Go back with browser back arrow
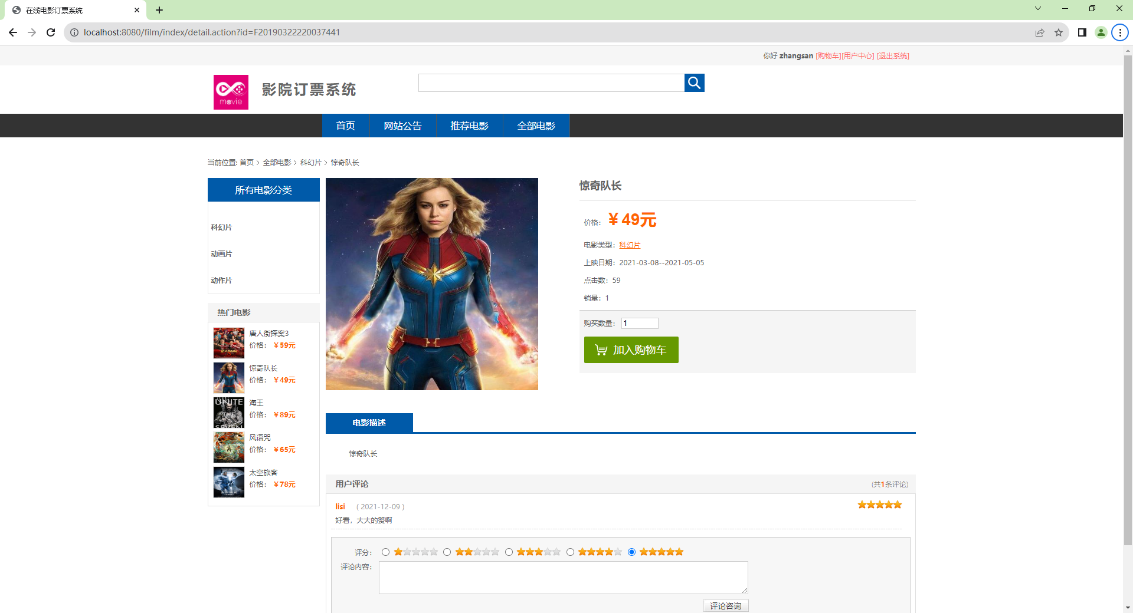The image size is (1133, 613). 13,32
